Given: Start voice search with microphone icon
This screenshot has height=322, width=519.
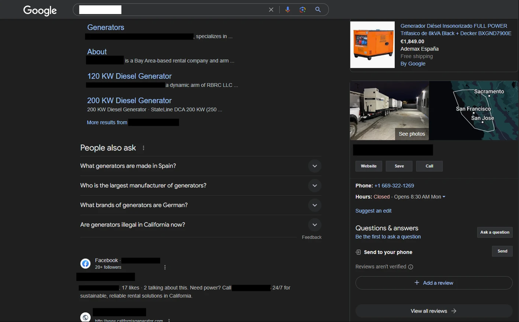Looking at the screenshot, I should (287, 10).
